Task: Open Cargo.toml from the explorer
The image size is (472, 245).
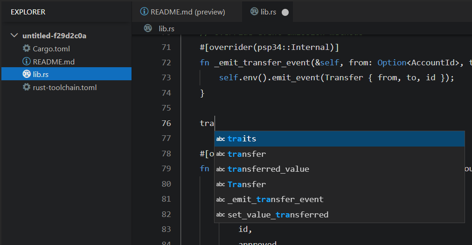Action: point(51,49)
